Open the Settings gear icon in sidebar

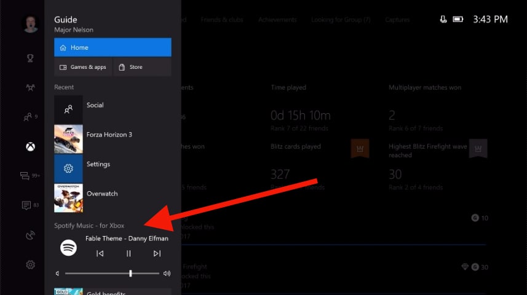(30, 264)
